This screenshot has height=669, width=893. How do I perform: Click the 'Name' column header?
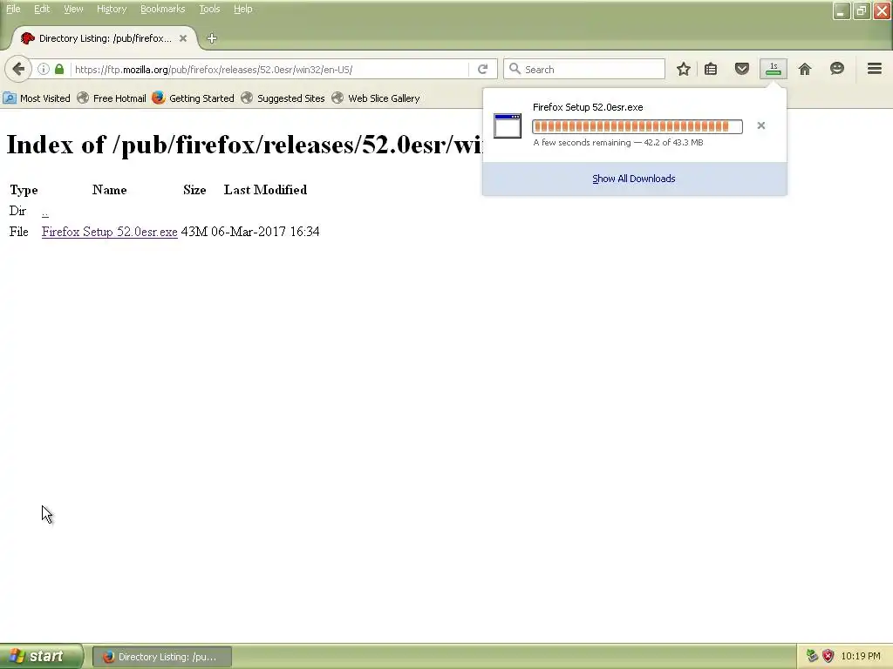point(109,189)
